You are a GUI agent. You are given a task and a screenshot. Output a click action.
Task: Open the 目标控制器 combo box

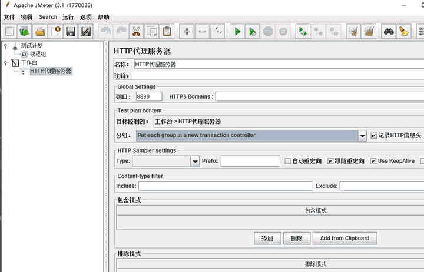click(x=289, y=122)
